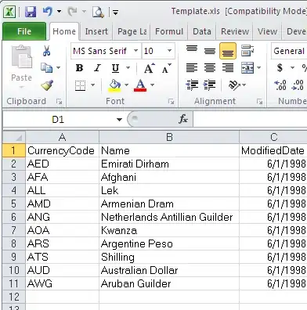
Task: Switch to the Data tab
Action: click(202, 31)
